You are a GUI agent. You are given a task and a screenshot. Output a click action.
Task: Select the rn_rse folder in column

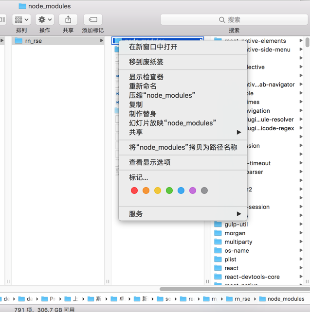33,41
